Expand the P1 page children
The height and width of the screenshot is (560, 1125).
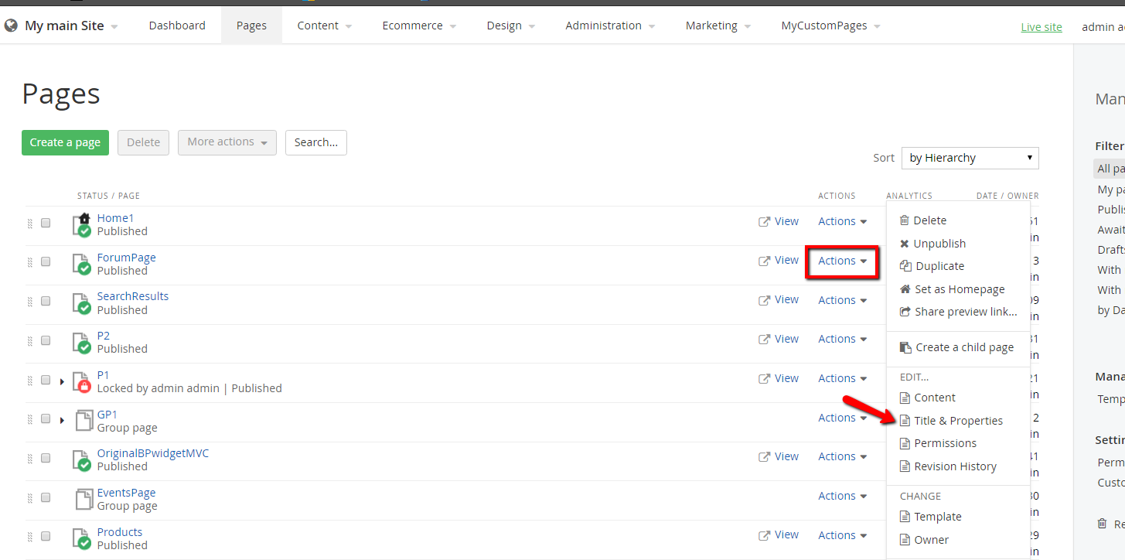click(x=62, y=381)
